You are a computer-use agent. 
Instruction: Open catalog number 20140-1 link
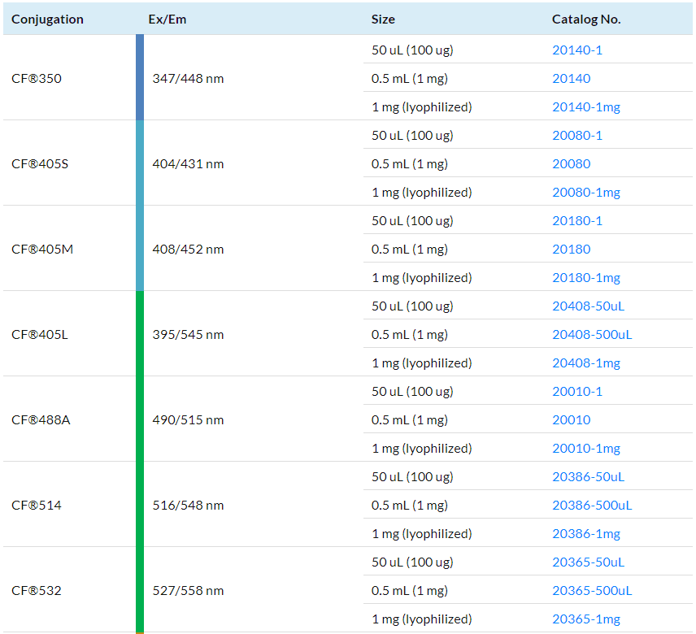point(577,50)
